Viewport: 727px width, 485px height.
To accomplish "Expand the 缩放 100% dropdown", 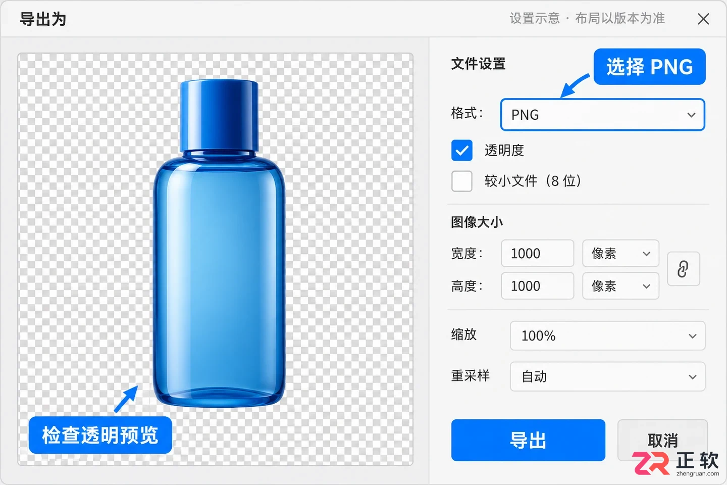I will [607, 335].
